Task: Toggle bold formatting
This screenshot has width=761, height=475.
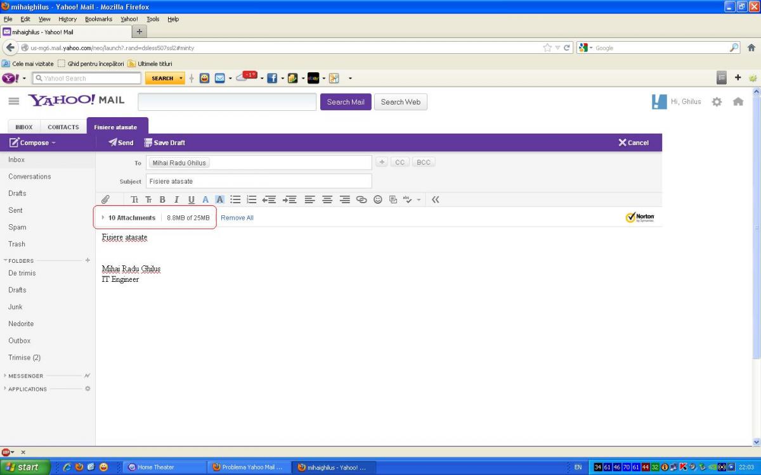Action: click(162, 199)
